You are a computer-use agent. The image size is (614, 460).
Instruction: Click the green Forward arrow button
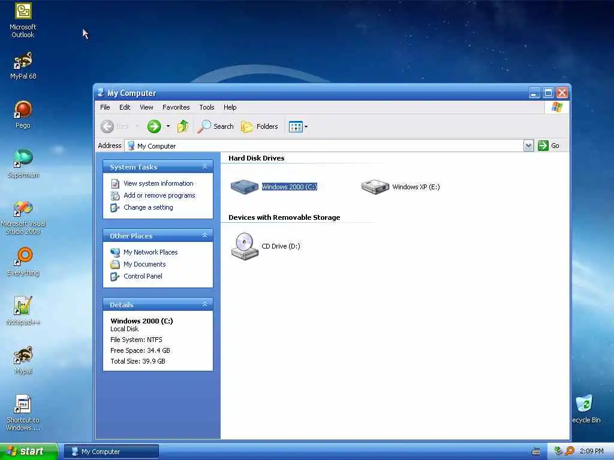click(x=154, y=126)
